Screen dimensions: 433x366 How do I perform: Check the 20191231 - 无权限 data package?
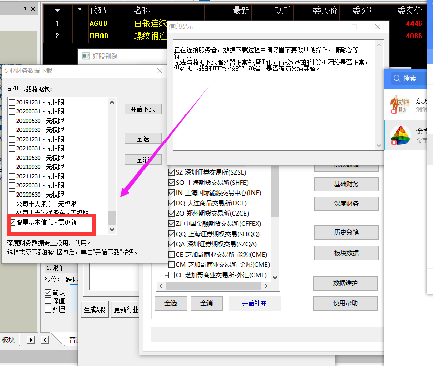[x=12, y=102]
